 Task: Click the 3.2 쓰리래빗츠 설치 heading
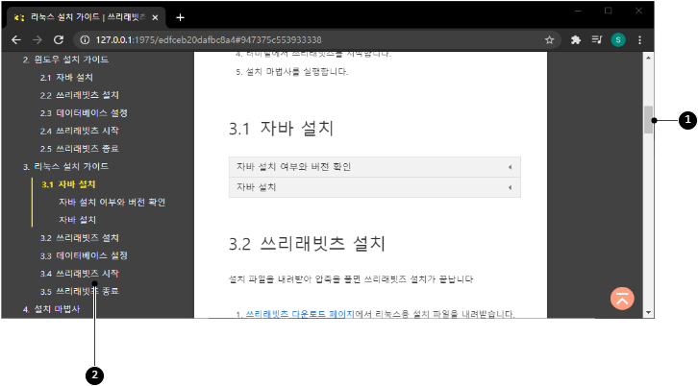[x=307, y=243]
